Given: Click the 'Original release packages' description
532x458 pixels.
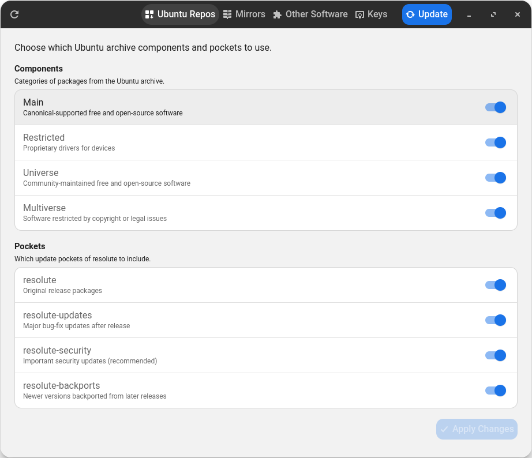Looking at the screenshot, I should point(62,291).
